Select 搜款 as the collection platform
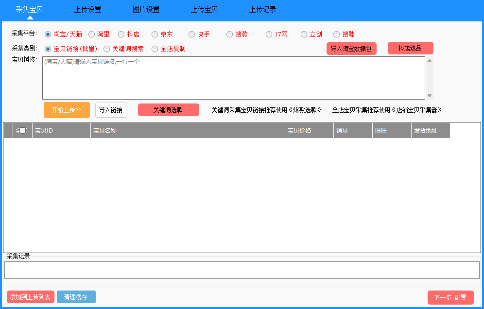 point(229,34)
